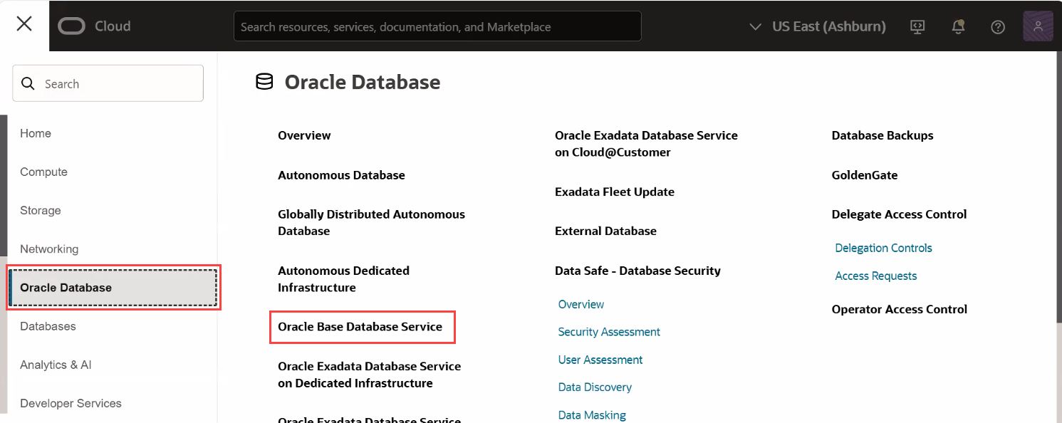This screenshot has width=1062, height=423.
Task: Select Storage in the navigation menu
Action: click(41, 210)
